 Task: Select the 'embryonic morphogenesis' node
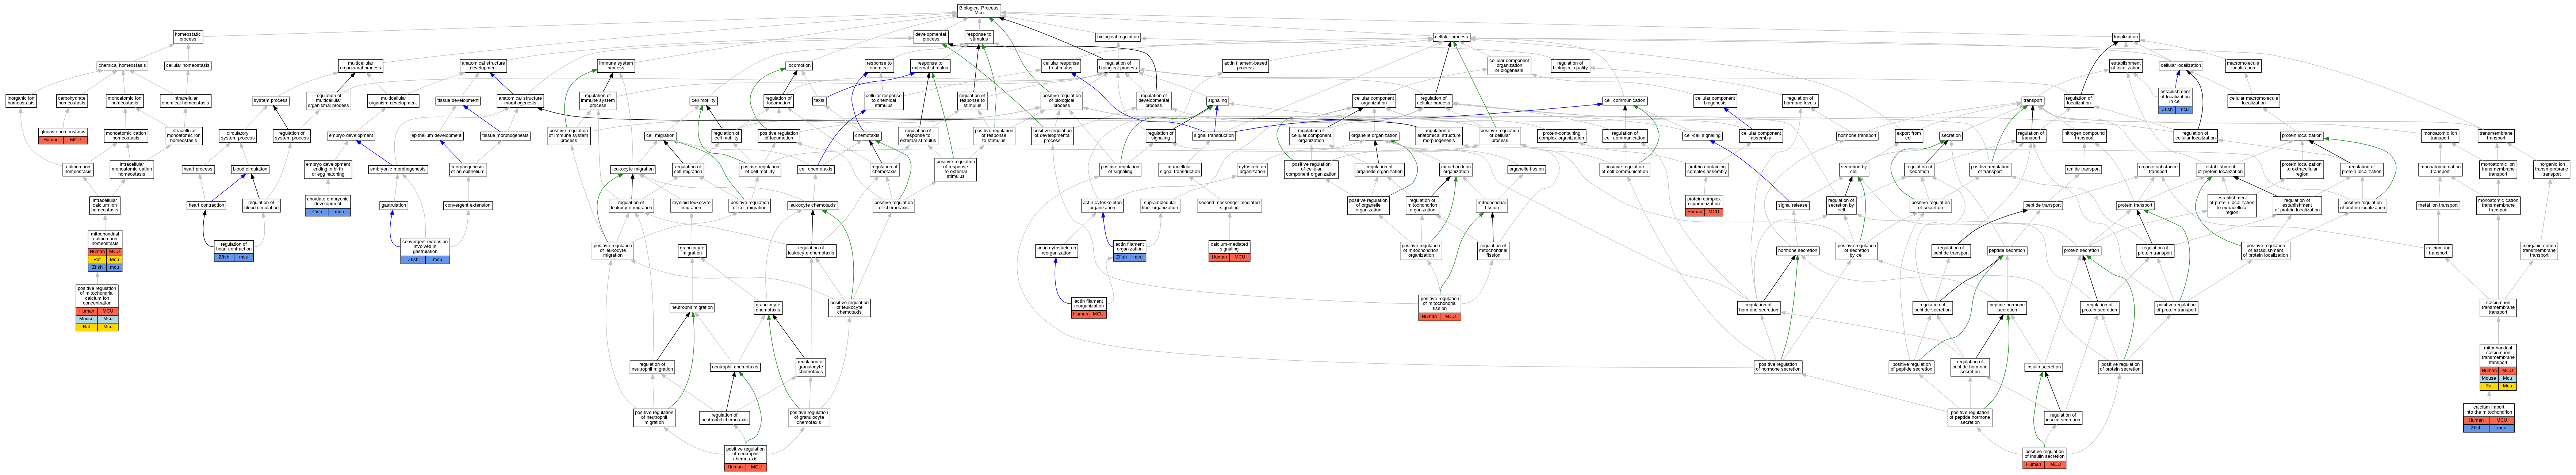tap(398, 169)
